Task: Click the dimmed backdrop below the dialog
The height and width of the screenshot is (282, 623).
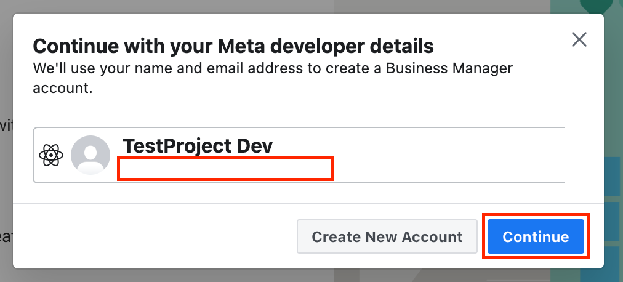Action: click(x=308, y=275)
